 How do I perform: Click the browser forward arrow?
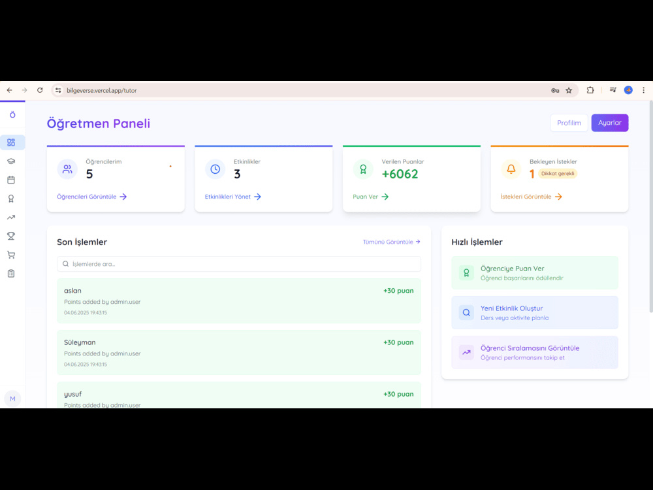point(25,90)
